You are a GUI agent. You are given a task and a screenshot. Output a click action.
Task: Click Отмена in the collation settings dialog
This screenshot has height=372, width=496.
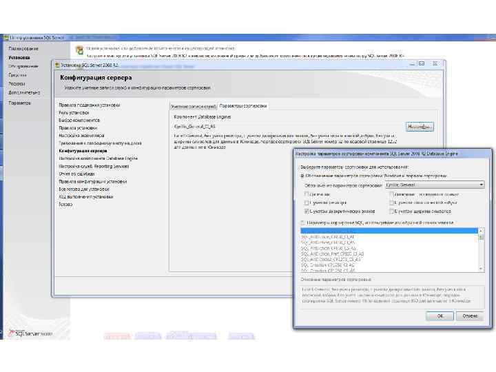click(x=470, y=316)
